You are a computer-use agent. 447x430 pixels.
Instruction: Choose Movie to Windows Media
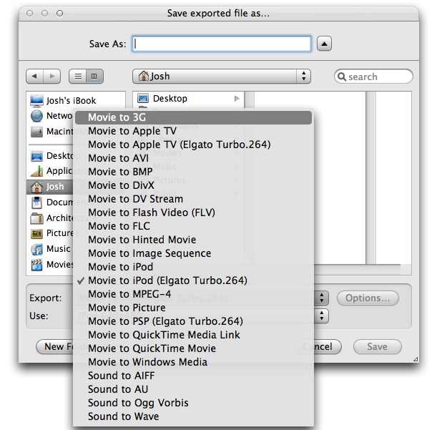pyautogui.click(x=193, y=362)
